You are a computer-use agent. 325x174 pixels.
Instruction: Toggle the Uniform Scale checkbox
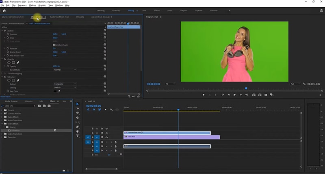tap(54, 45)
